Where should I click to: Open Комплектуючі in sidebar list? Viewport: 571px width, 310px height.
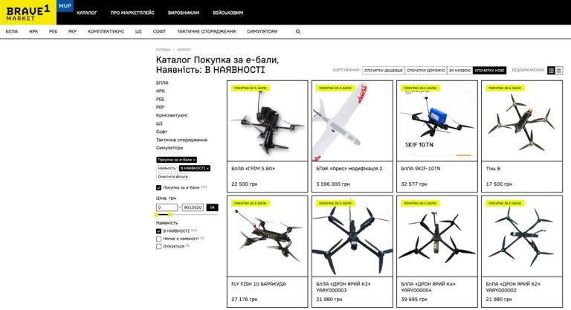click(172, 115)
